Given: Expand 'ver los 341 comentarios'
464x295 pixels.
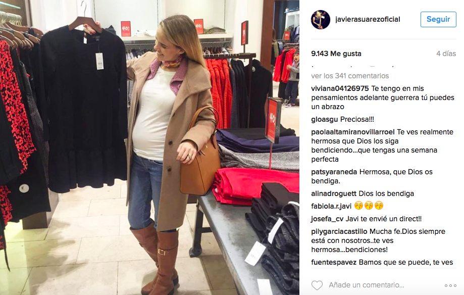Looking at the screenshot, I should 350,76.
